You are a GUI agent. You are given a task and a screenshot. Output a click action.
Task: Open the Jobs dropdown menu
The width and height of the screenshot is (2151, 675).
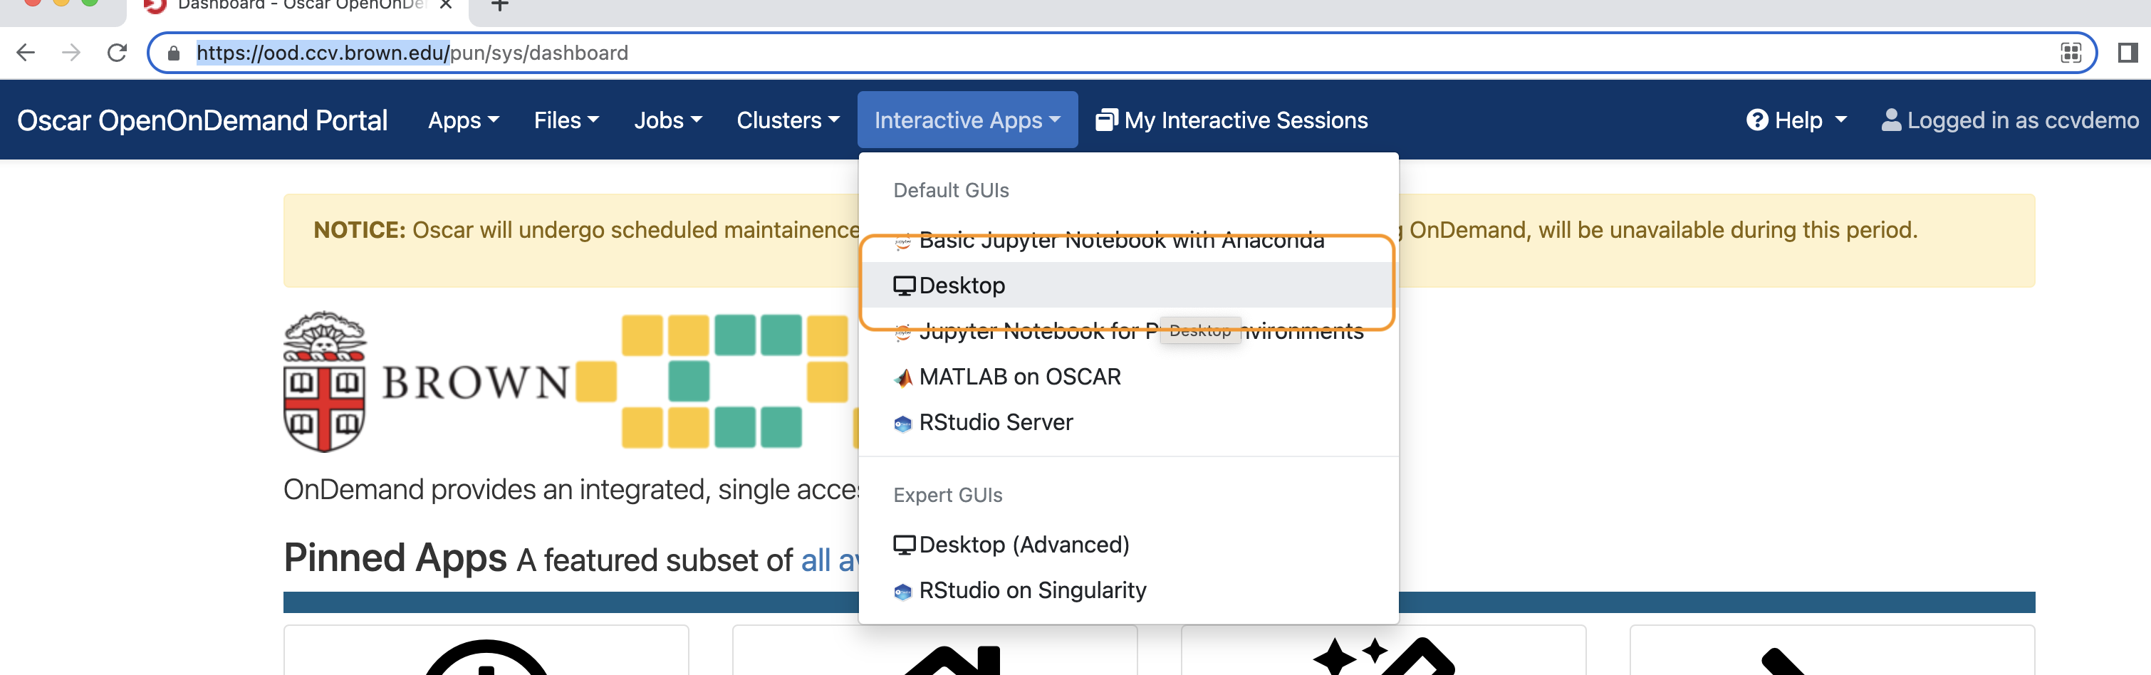667,120
